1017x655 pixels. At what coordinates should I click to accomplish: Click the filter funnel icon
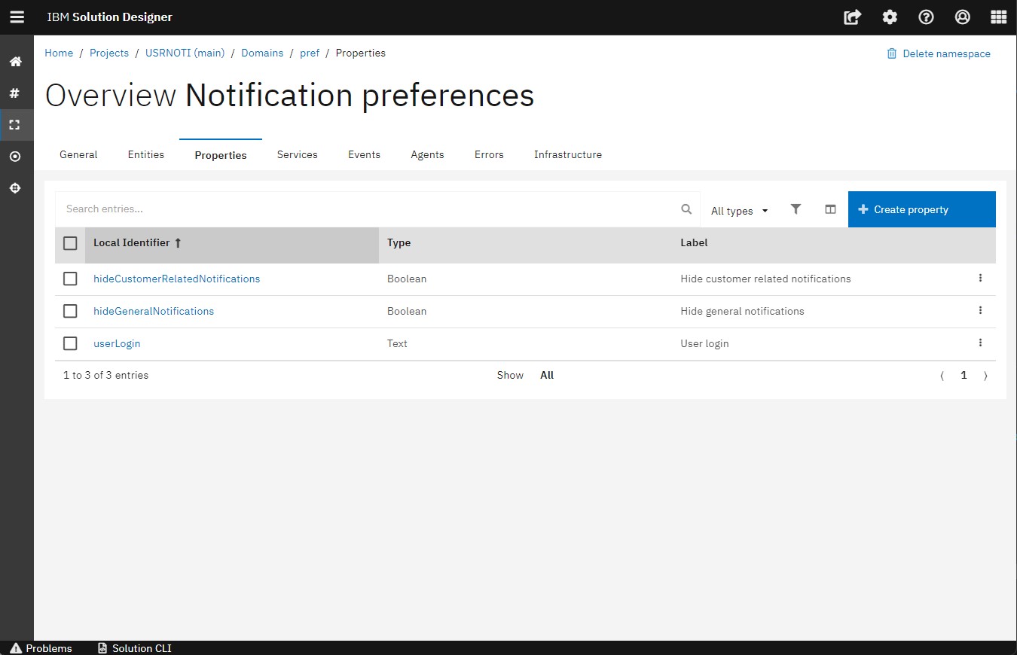[796, 209]
